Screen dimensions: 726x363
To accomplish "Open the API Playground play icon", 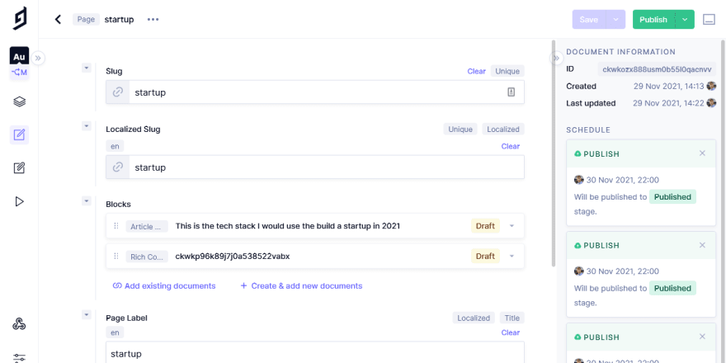I will (x=19, y=201).
